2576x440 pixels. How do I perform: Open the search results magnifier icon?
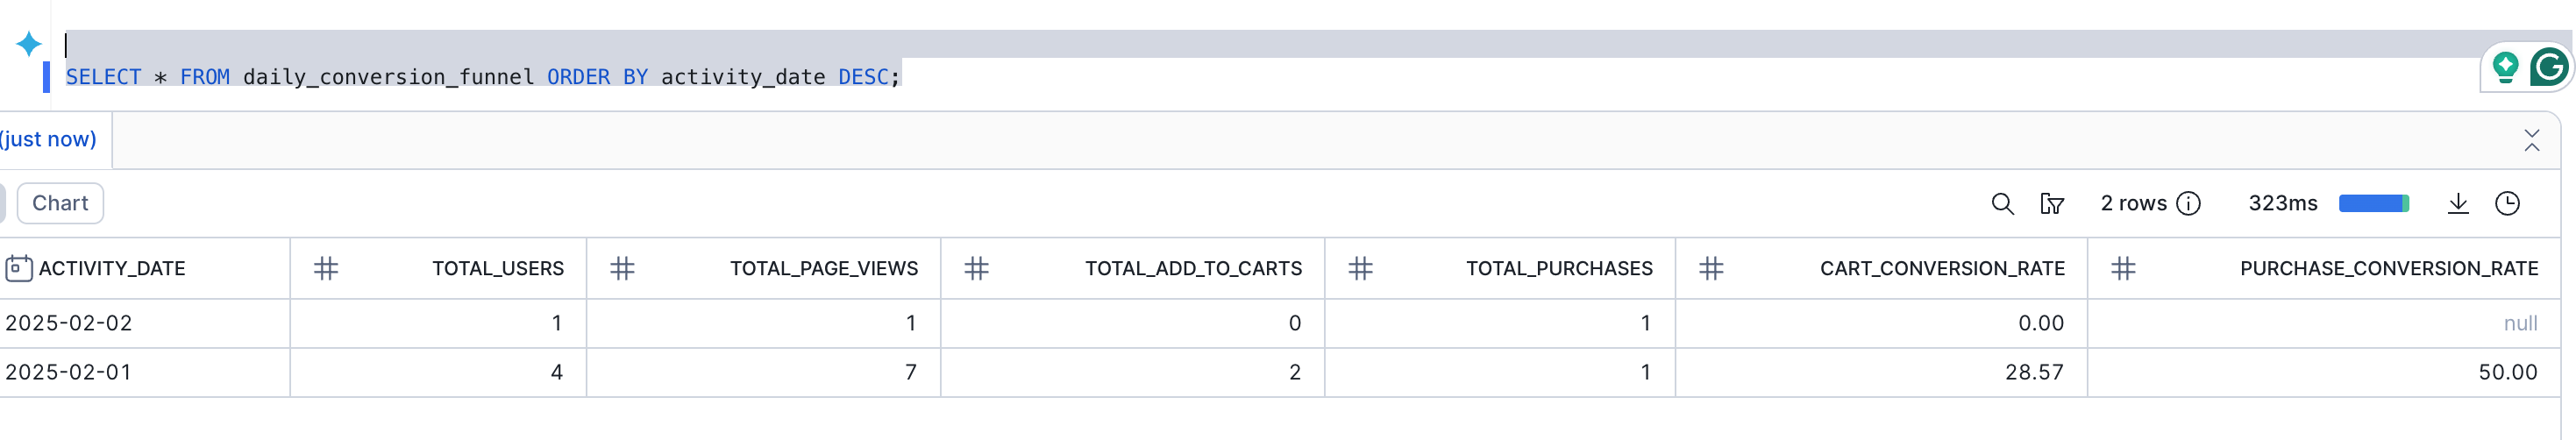pos(2002,204)
